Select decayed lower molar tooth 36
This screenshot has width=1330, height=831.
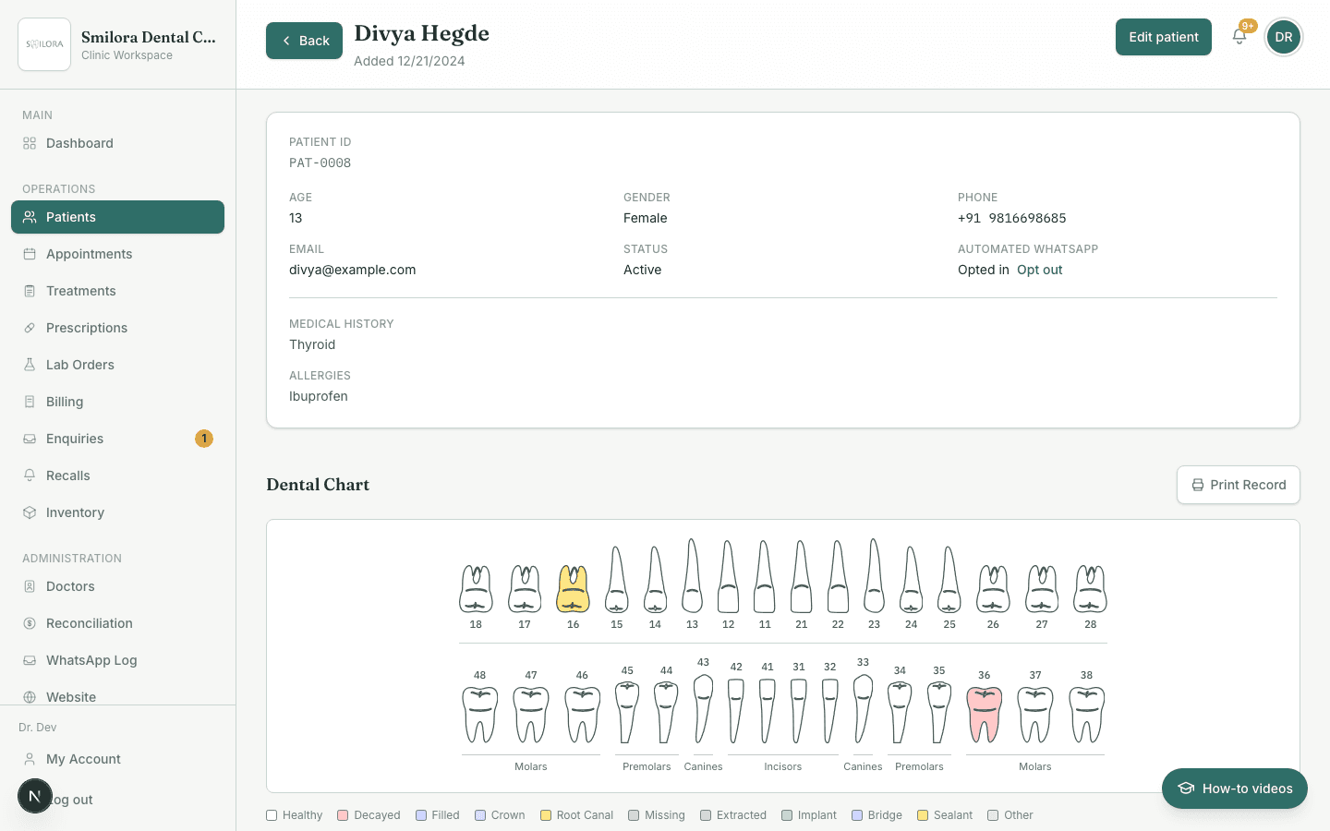point(985,715)
